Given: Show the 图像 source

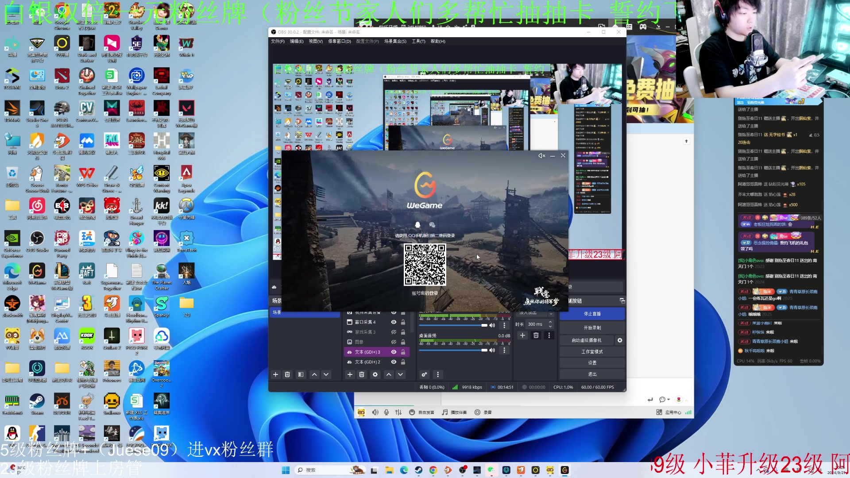Looking at the screenshot, I should (394, 342).
